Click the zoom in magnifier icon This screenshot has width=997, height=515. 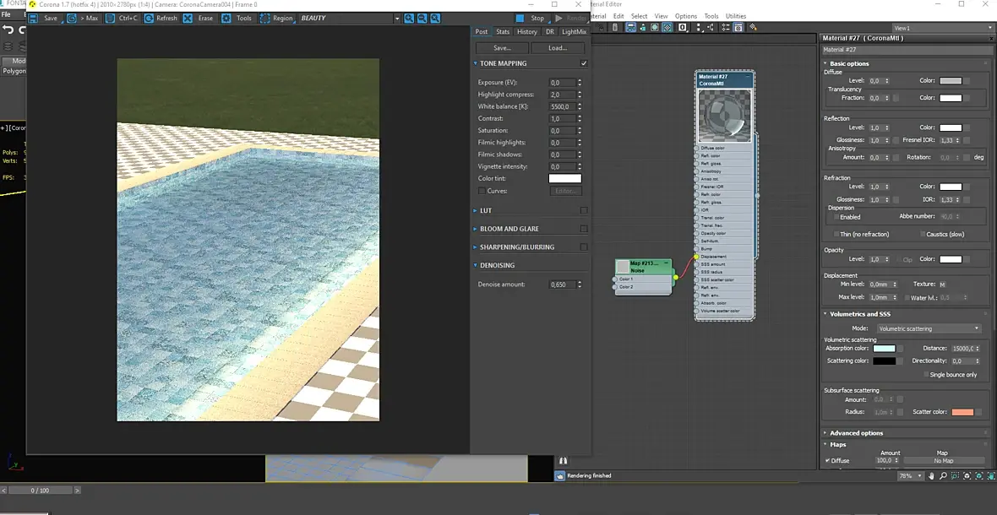[409, 19]
